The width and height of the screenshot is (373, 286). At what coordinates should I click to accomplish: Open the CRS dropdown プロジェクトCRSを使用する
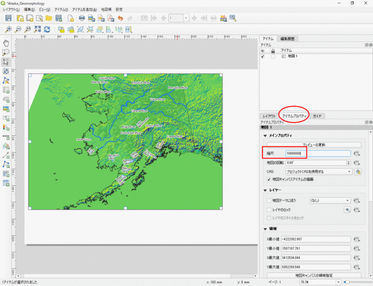319,171
